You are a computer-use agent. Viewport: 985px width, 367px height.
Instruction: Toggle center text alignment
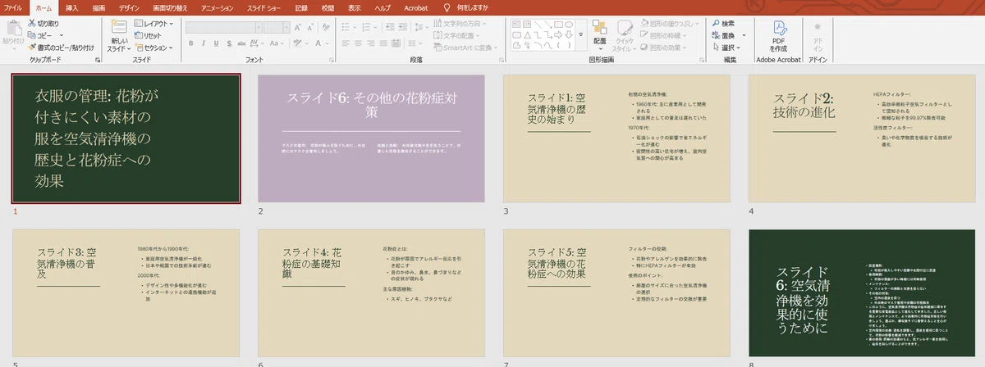coord(357,42)
